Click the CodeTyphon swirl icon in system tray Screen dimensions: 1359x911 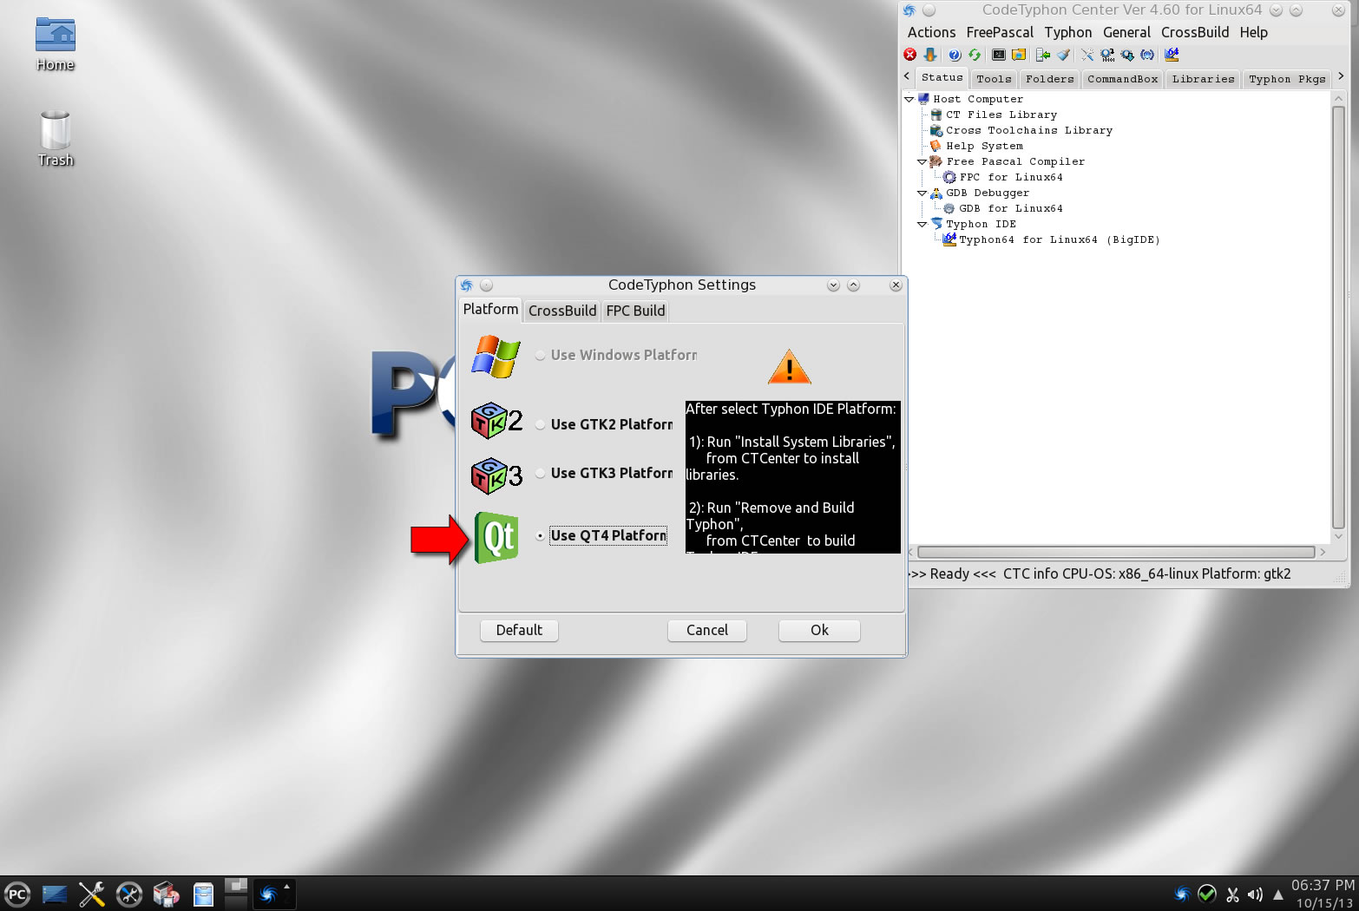(1182, 895)
